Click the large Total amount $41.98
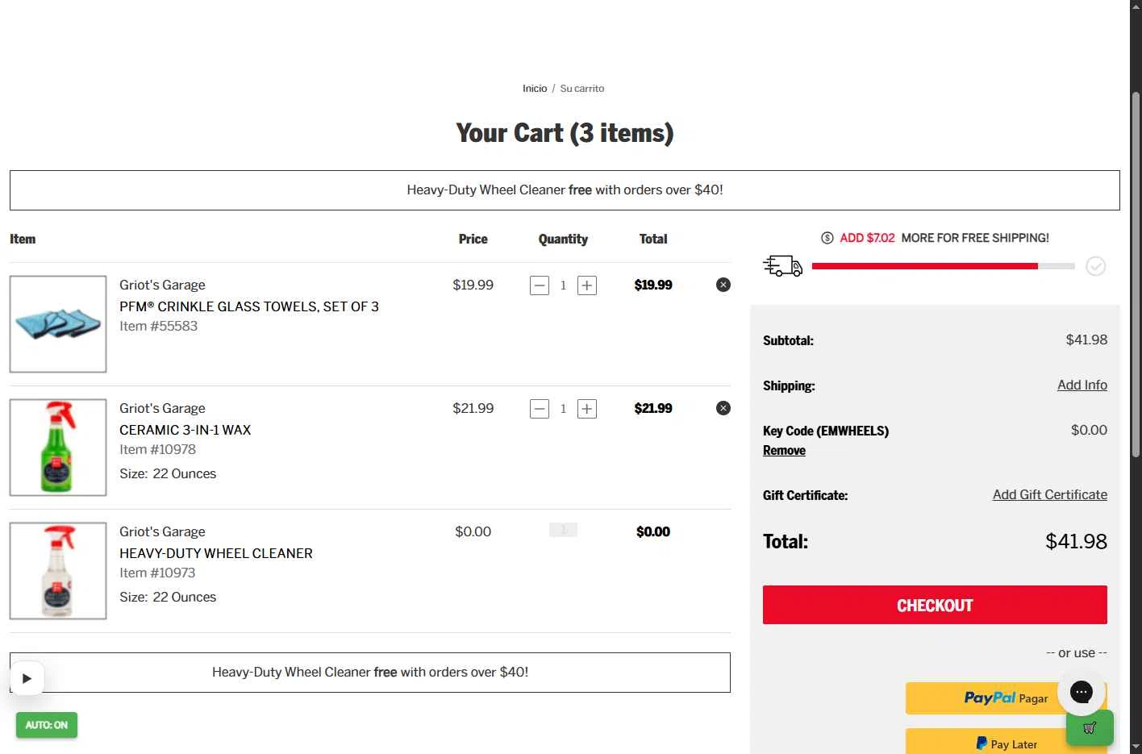The height and width of the screenshot is (754, 1142). pos(1076,542)
